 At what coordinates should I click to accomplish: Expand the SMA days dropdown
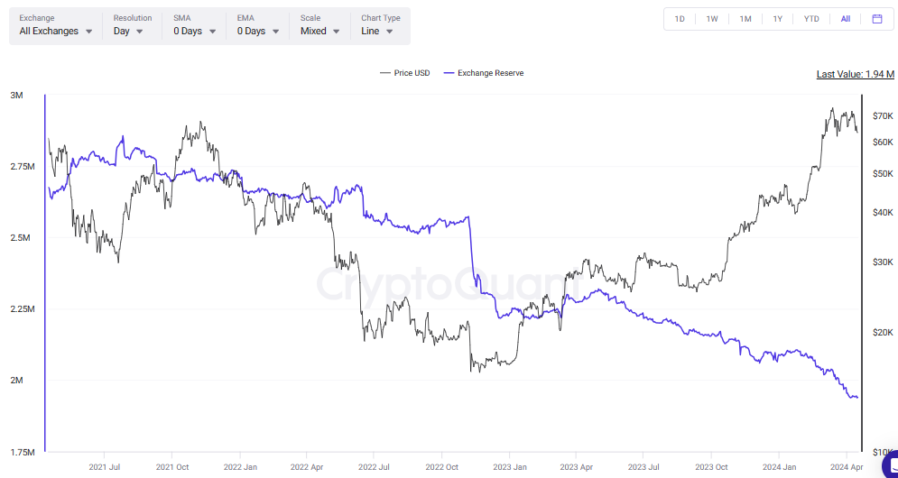[x=195, y=31]
